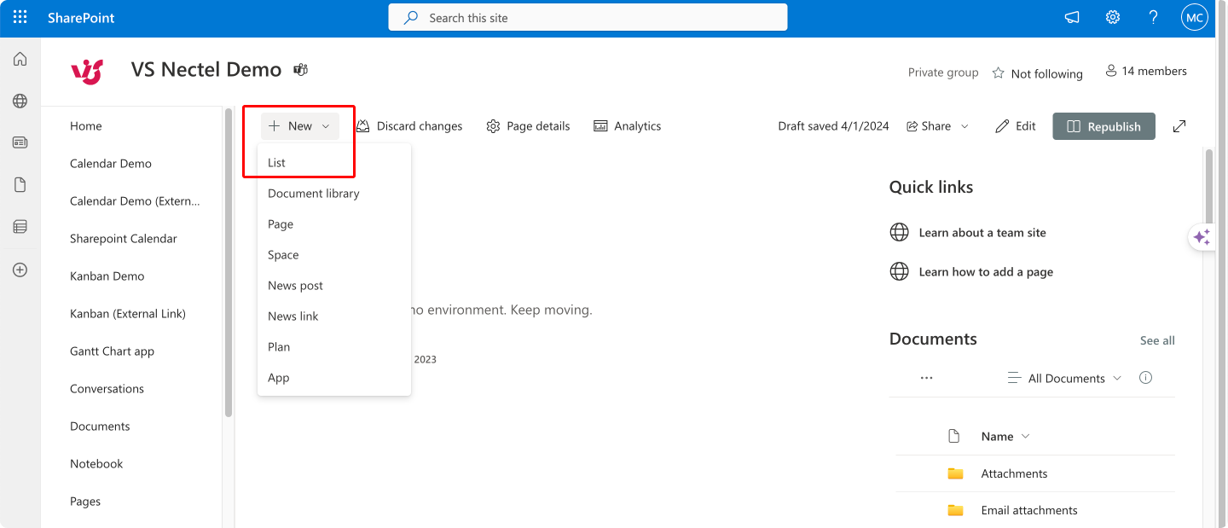This screenshot has height=528, width=1228.
Task: Open the news icon in app bar
Action: 20,142
